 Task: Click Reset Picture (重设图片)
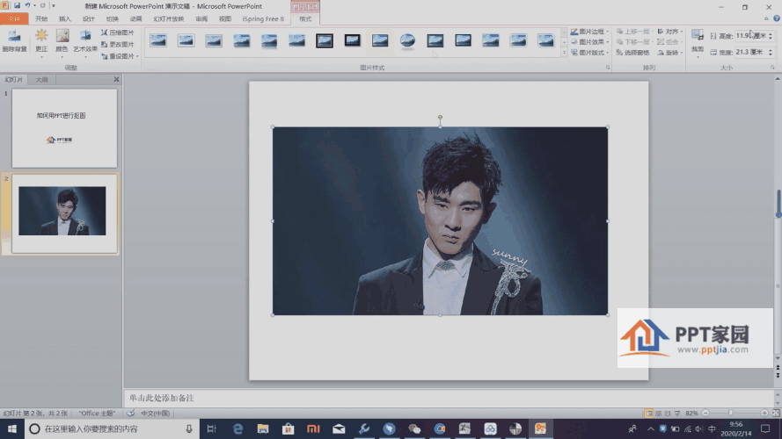pos(117,56)
